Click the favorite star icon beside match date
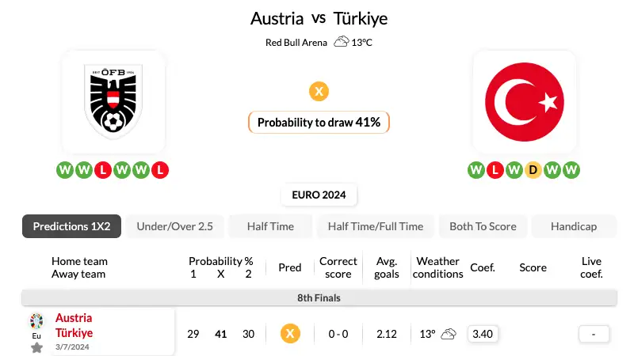Viewport: 634px width, 356px height. click(36, 347)
